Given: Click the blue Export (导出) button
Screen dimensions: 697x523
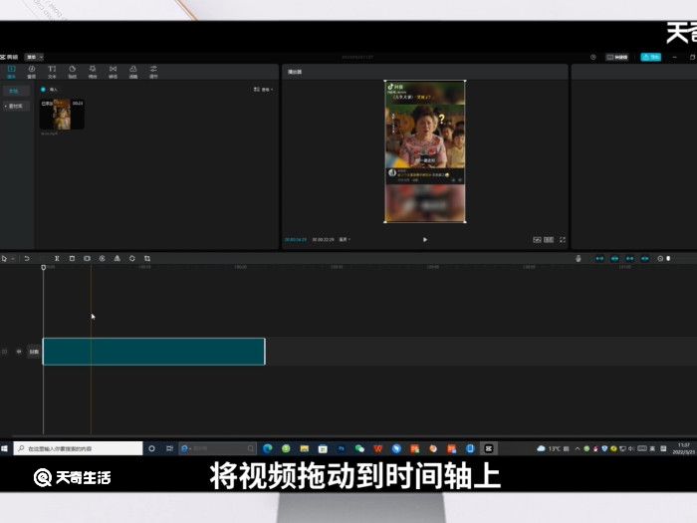Looking at the screenshot, I should (x=651, y=57).
